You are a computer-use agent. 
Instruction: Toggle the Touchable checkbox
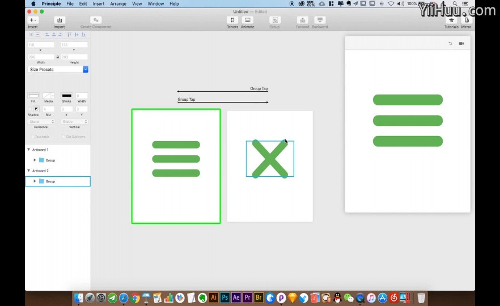tap(32, 137)
